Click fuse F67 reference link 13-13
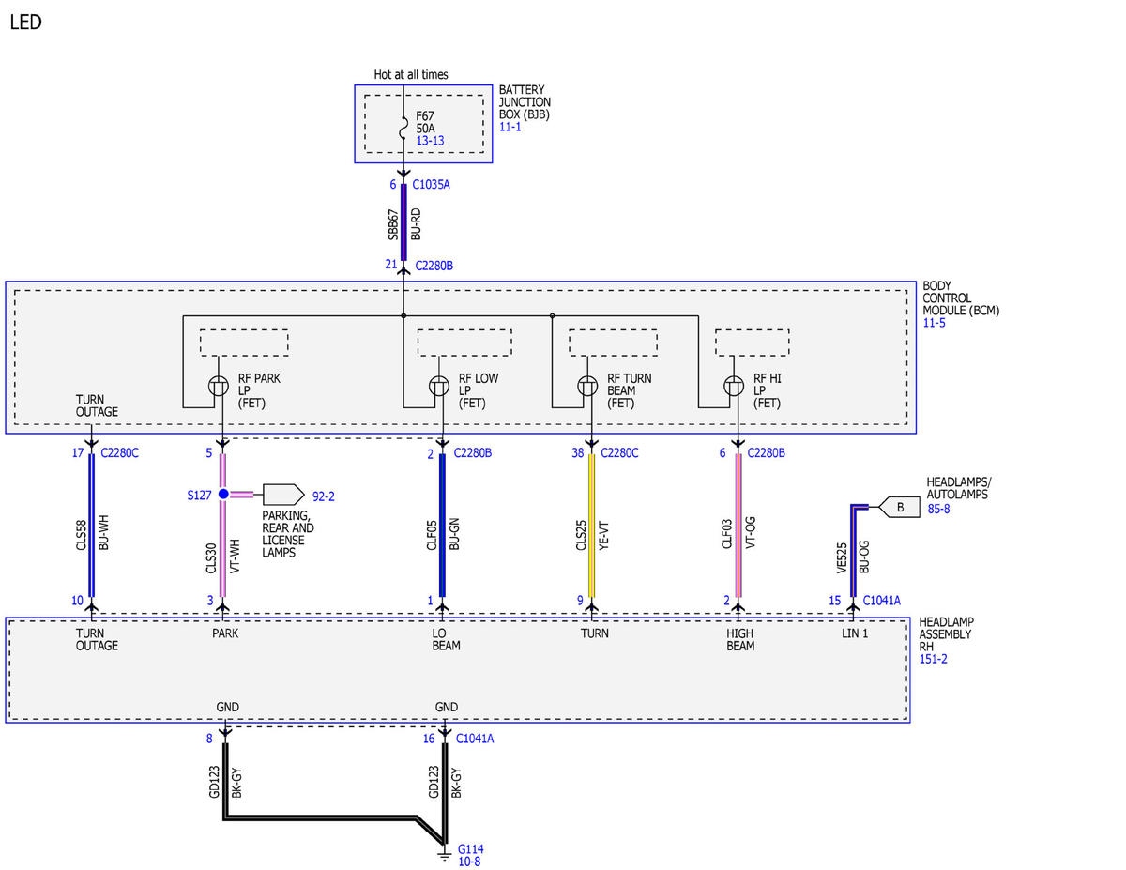The width and height of the screenshot is (1126, 870). 430,141
